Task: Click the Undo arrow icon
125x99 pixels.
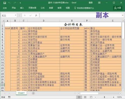Action: 9,3
